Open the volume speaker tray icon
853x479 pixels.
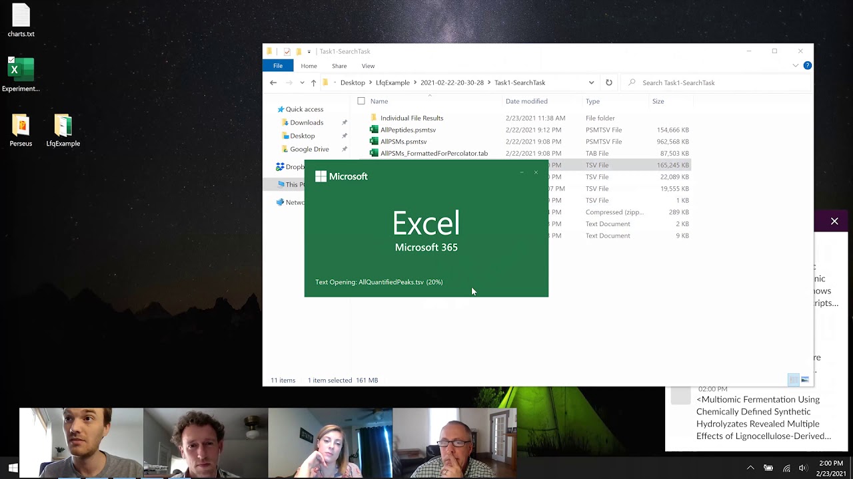pyautogui.click(x=803, y=468)
